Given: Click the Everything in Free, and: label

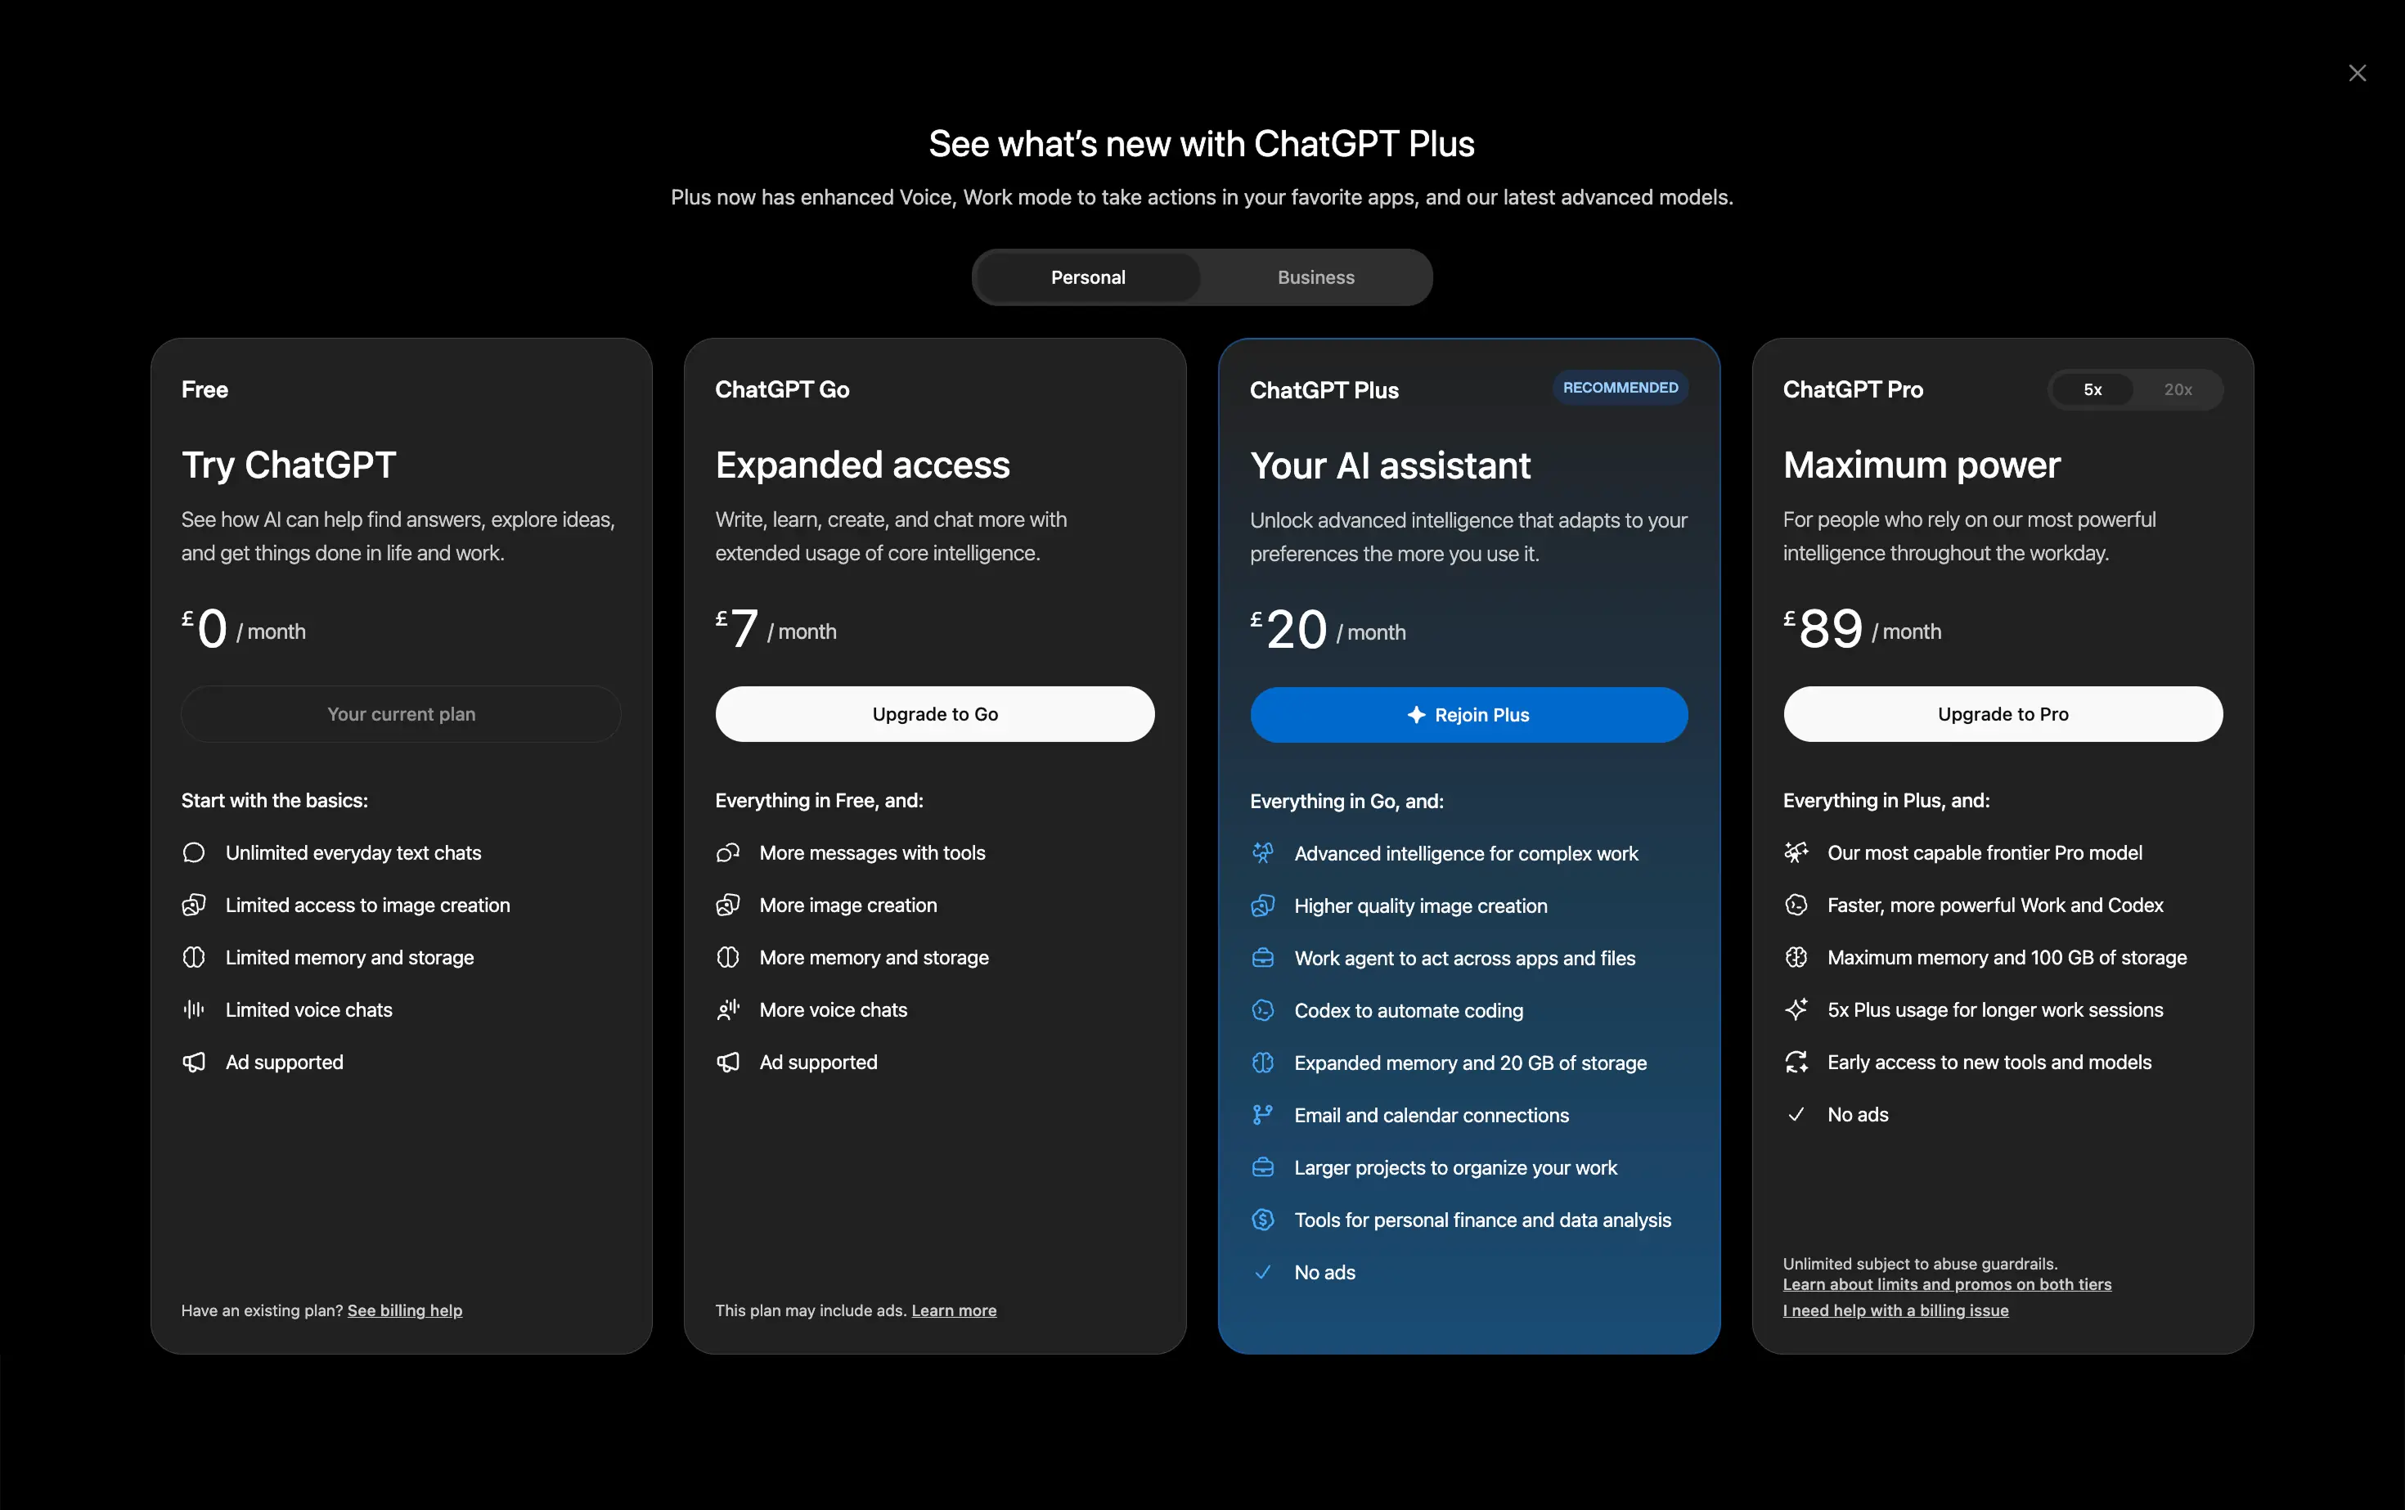Looking at the screenshot, I should pyautogui.click(x=819, y=800).
